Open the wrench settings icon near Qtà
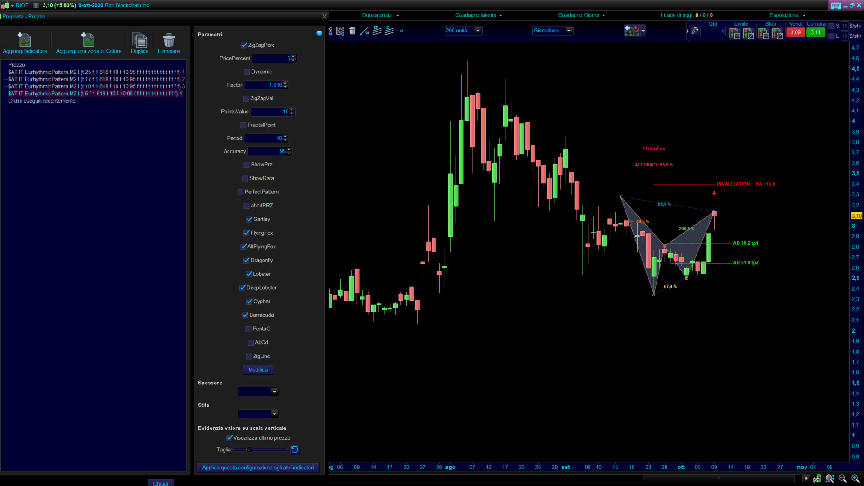 pyautogui.click(x=695, y=31)
